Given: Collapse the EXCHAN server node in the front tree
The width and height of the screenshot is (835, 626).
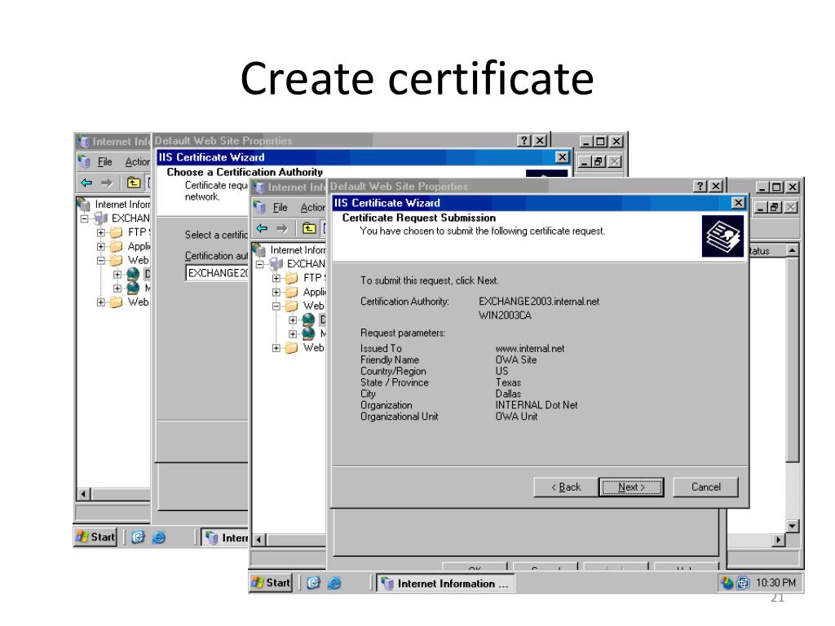Looking at the screenshot, I should (260, 264).
